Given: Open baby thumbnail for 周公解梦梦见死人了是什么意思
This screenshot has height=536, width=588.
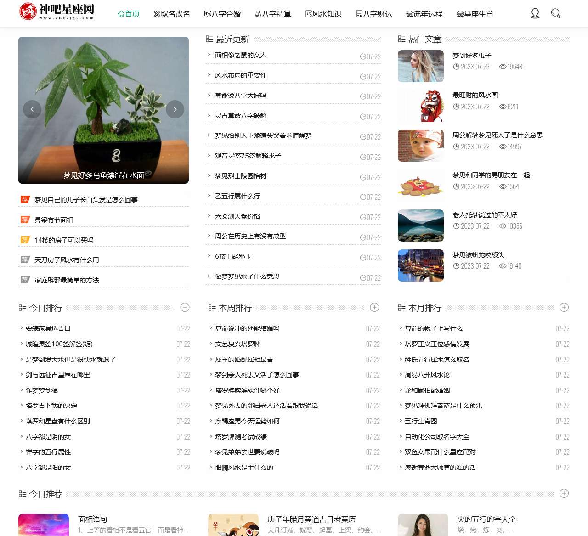Looking at the screenshot, I should [x=421, y=146].
